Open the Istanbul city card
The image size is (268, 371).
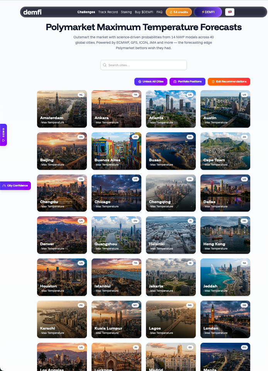tap(116, 277)
